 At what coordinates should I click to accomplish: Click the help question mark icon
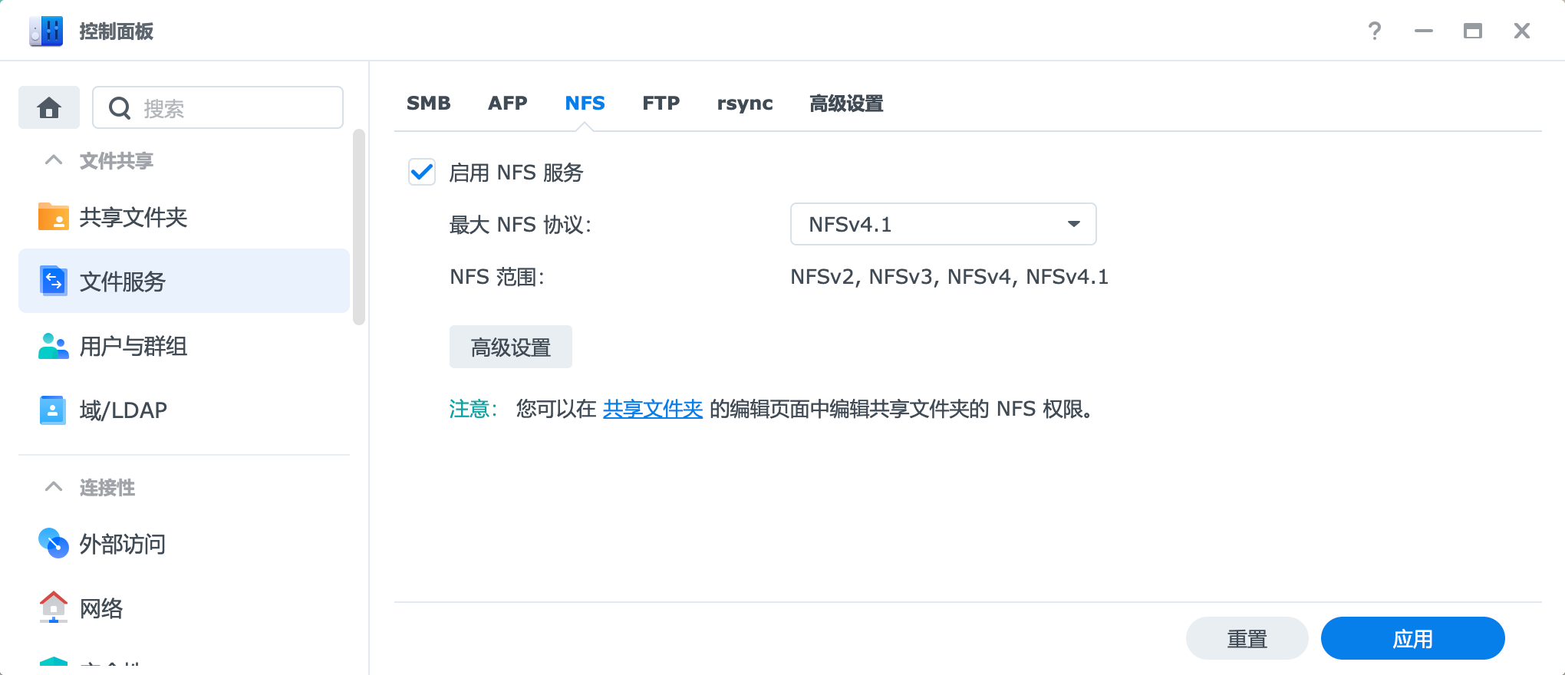(1374, 31)
